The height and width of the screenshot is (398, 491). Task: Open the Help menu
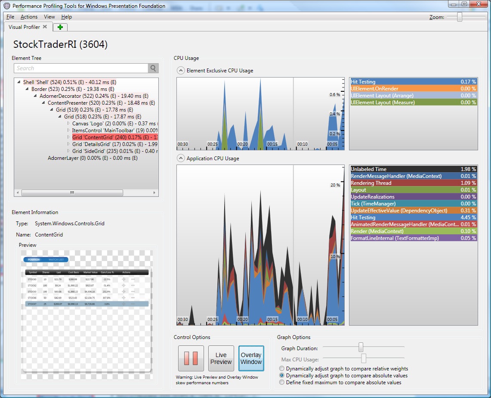[66, 17]
